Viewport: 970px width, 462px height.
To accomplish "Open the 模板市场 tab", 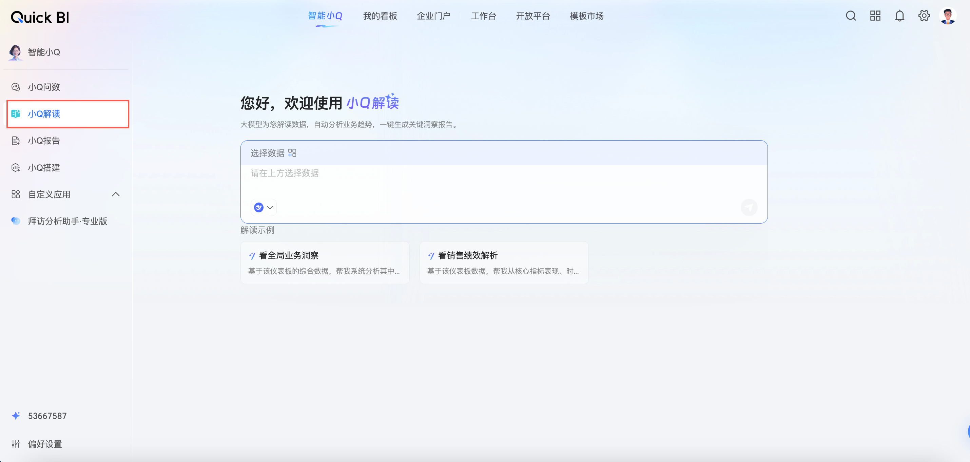I will click(587, 16).
